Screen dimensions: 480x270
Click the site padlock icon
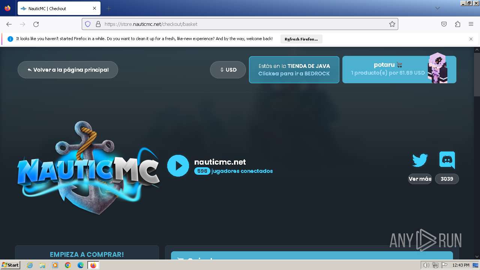coord(98,24)
